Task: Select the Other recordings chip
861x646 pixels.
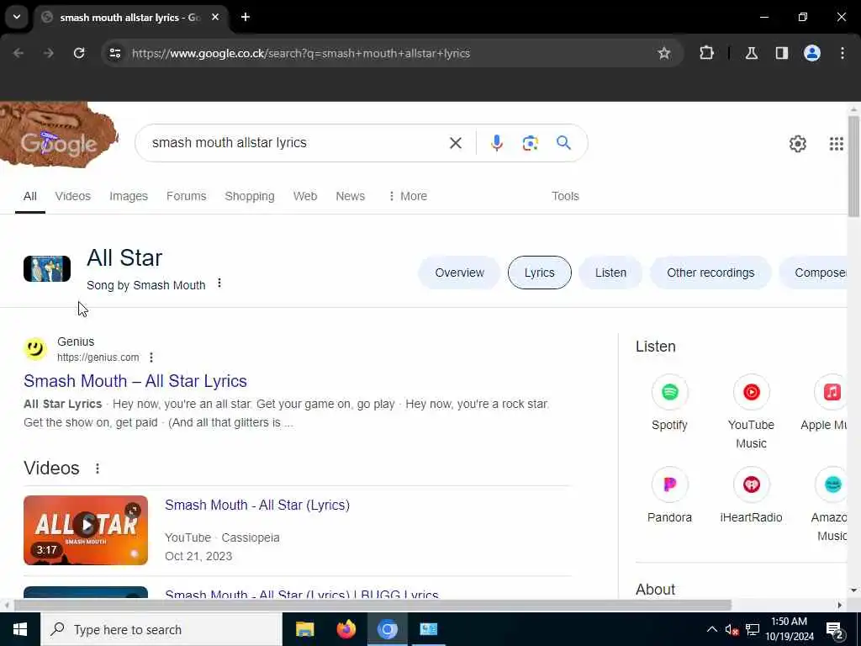Action: tap(710, 273)
